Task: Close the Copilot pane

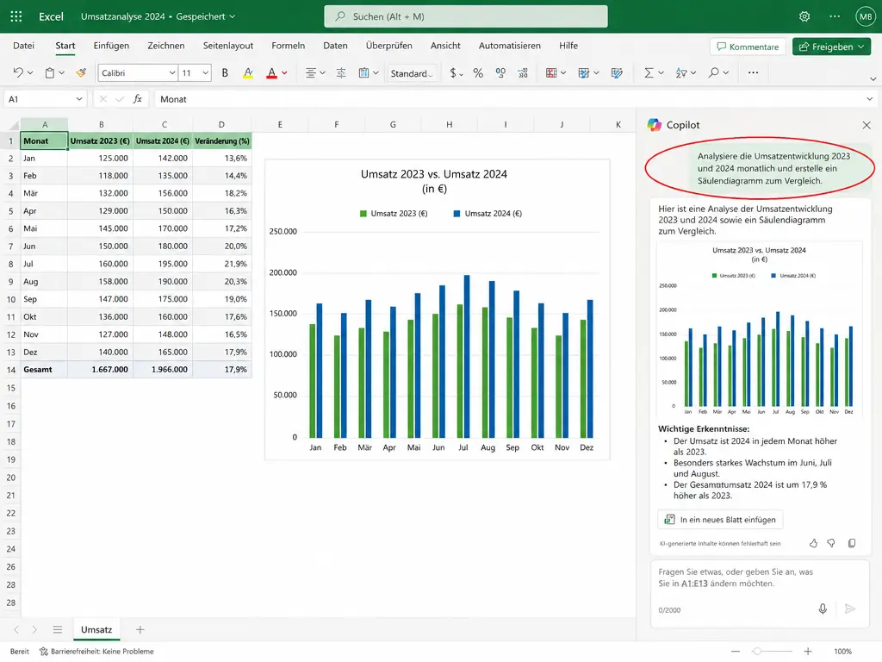Action: pos(866,125)
